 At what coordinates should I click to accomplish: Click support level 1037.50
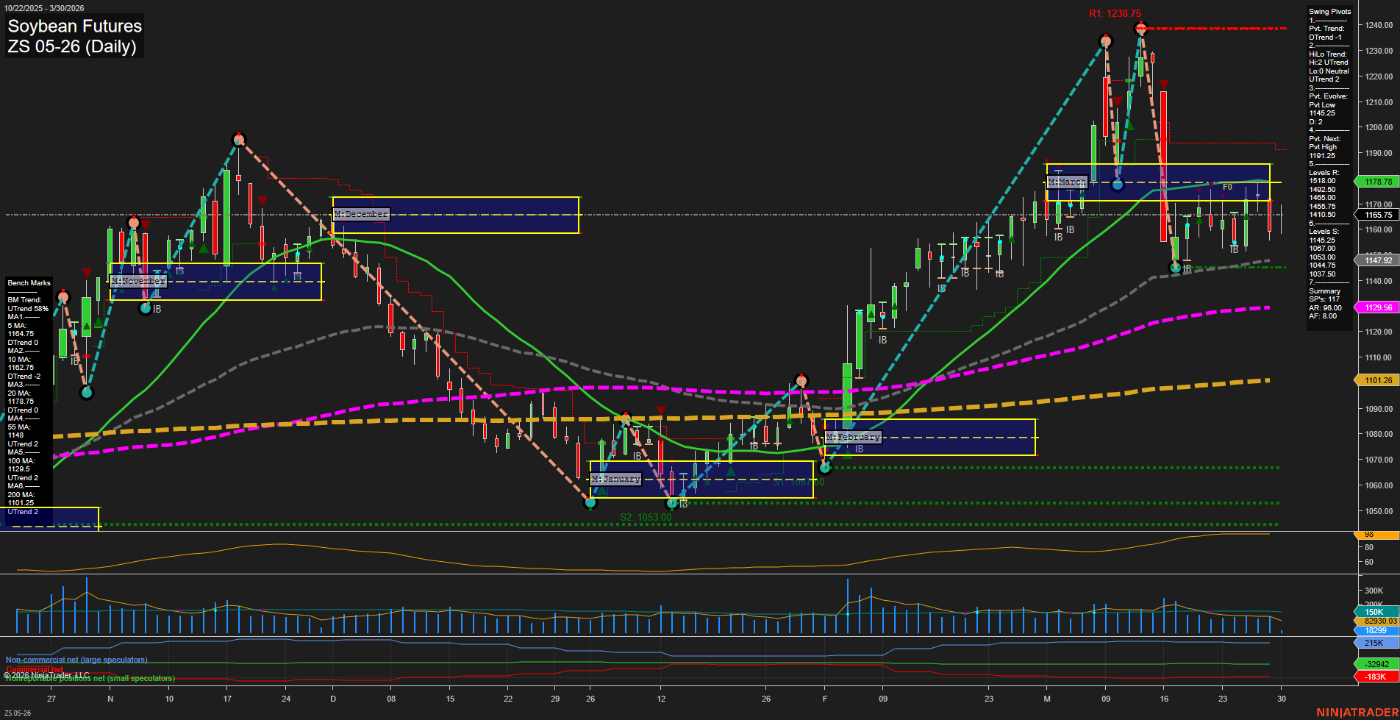[x=1322, y=274]
